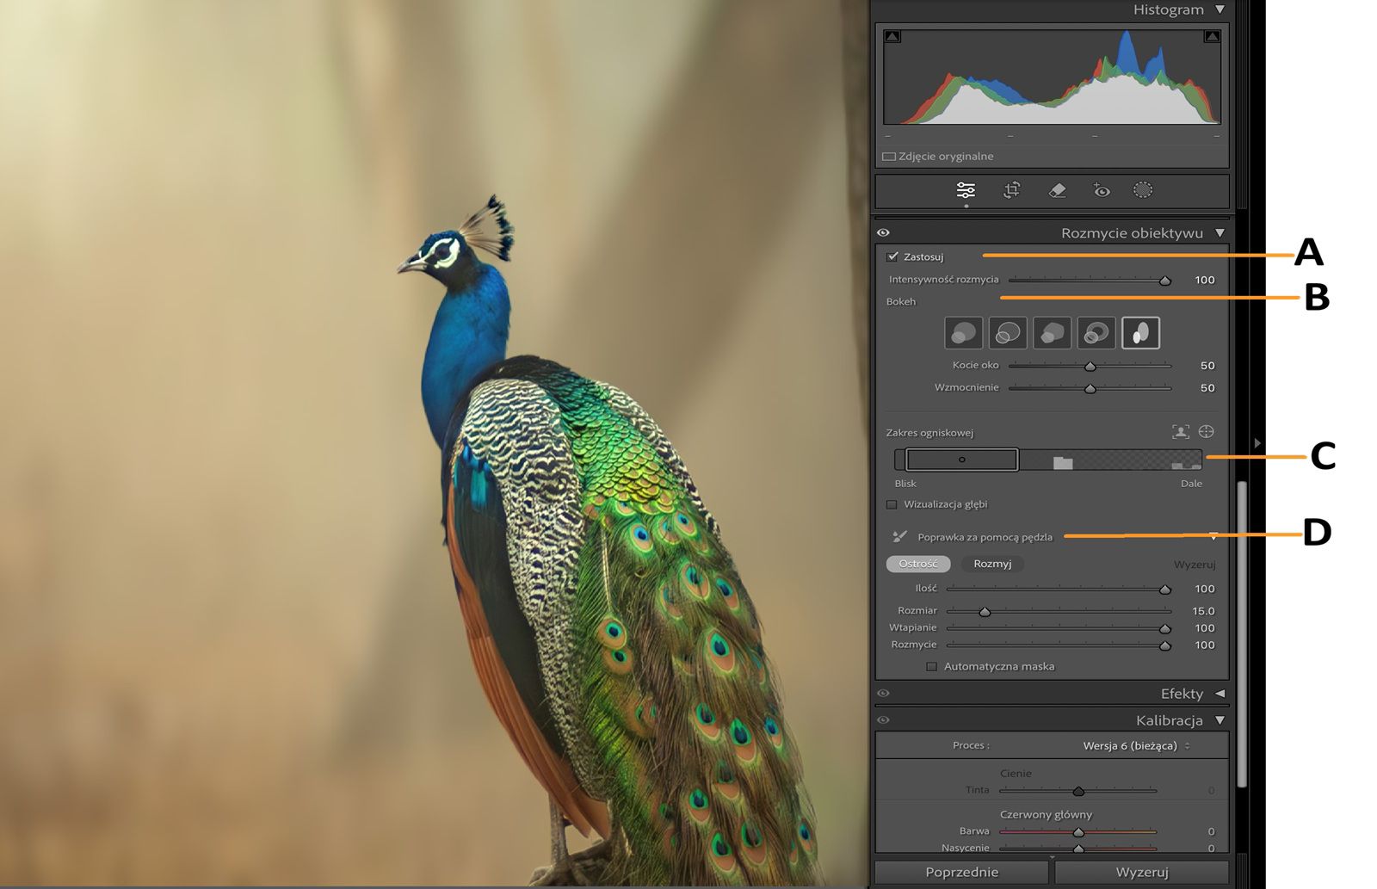Viewport: 1377px width, 889px height.
Task: Enable Zdjęcie oryginalne checkbox
Action: [889, 157]
